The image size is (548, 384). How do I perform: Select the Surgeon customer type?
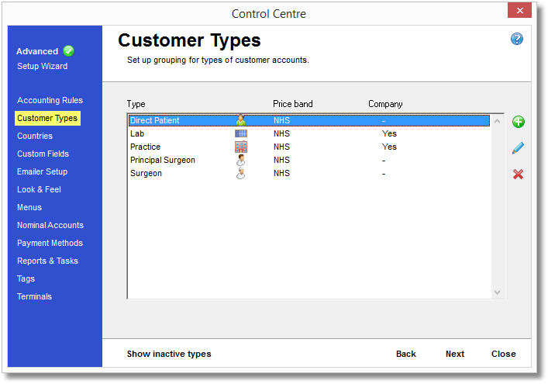309,174
